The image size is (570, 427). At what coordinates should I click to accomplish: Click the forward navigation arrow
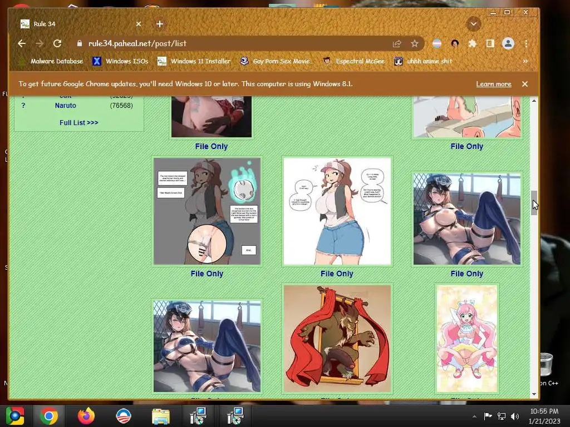[x=40, y=43]
